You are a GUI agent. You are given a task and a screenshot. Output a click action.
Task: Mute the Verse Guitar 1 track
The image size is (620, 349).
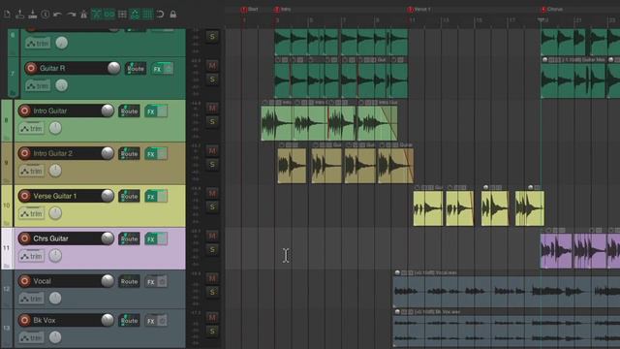(x=212, y=193)
